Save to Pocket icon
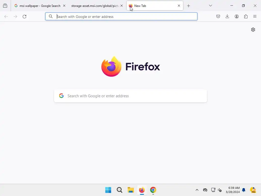The height and width of the screenshot is (196, 261). pyautogui.click(x=218, y=17)
